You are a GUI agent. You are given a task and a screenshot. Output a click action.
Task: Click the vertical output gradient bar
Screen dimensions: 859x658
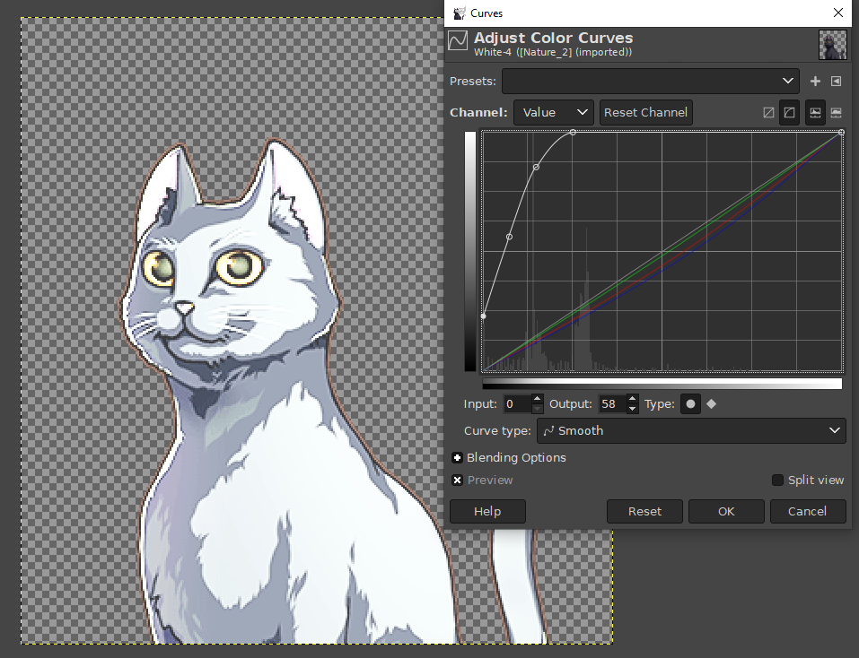pyautogui.click(x=470, y=251)
